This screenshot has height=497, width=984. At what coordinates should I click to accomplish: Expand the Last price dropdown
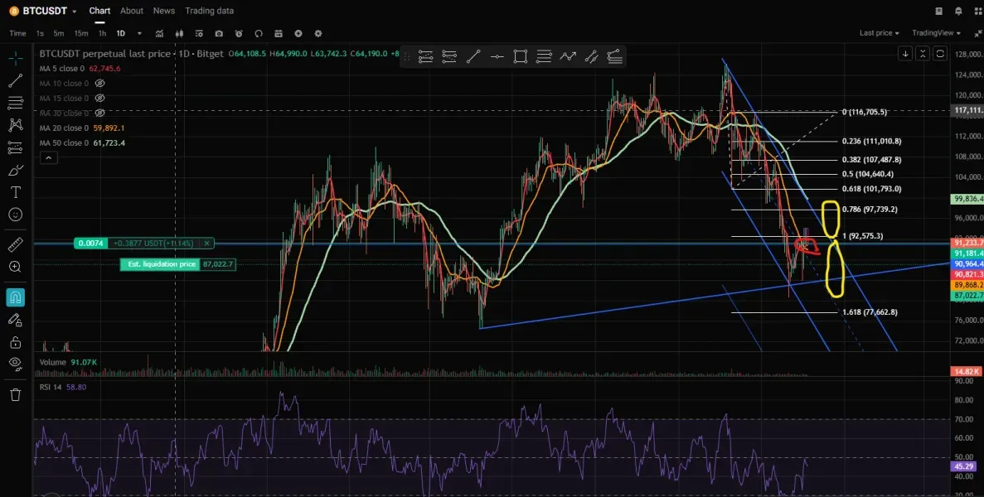[x=880, y=33]
